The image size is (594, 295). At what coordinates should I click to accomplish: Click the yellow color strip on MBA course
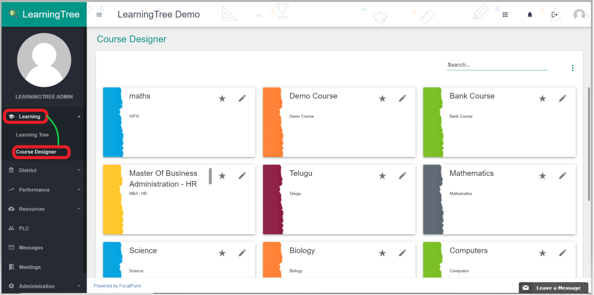pyautogui.click(x=113, y=199)
